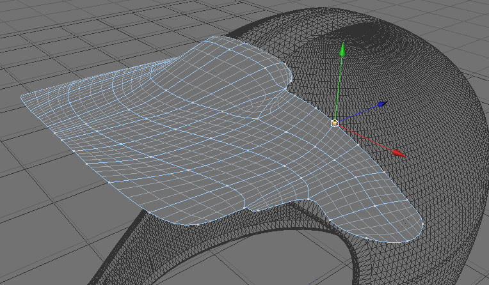Click the gizmo's orange center origin box
This screenshot has height=285, width=489.
point(335,124)
